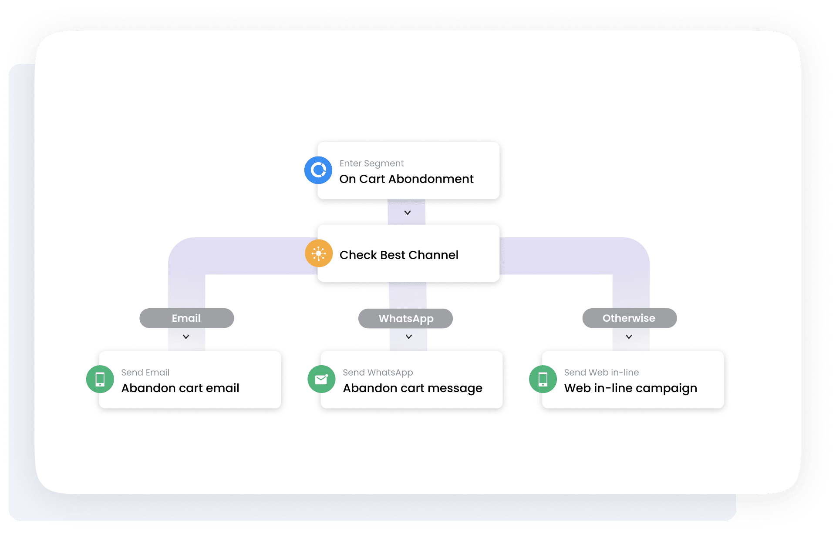Click the 'Send WhatsApp' label text
The image size is (836, 533).
(x=378, y=373)
